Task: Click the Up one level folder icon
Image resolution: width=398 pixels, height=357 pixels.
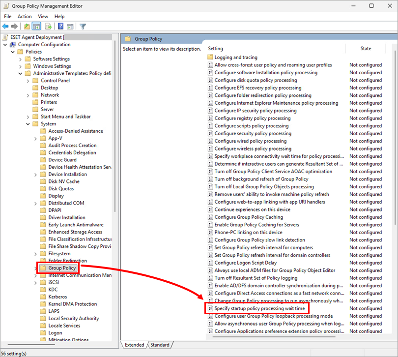Action: coord(27,26)
